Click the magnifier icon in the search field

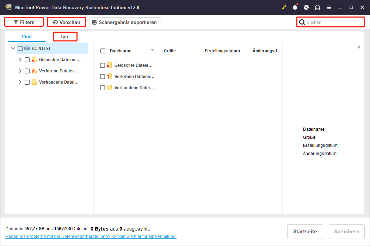302,22
